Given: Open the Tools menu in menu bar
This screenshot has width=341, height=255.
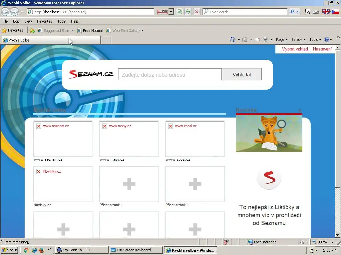Looking at the screenshot, I should [62, 21].
